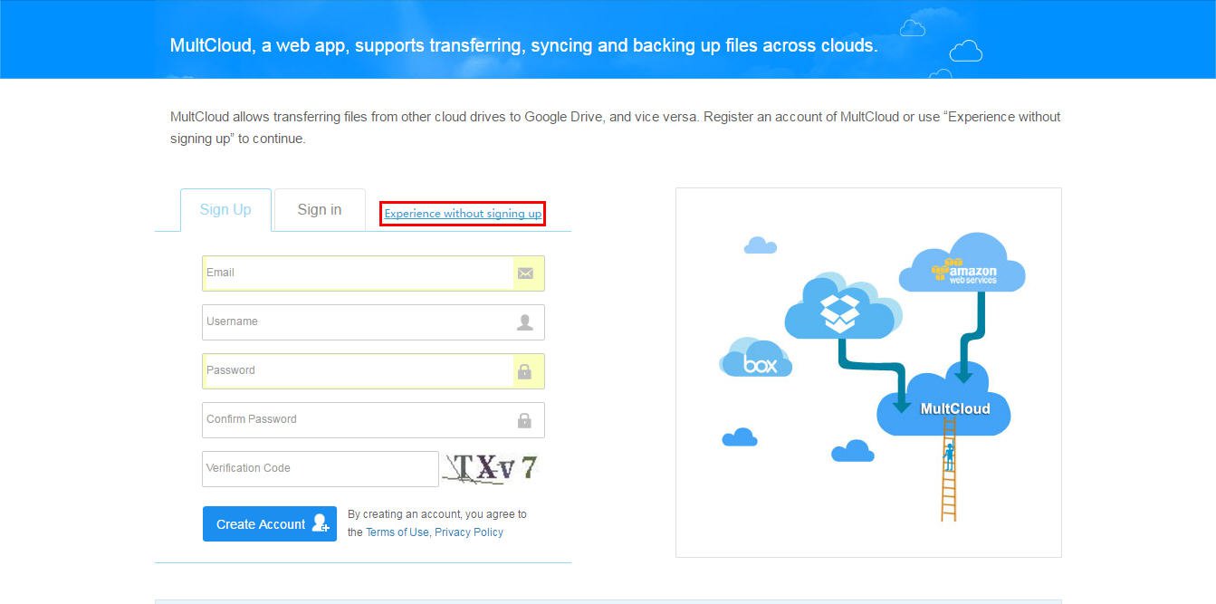Click the padlock icon in Confirm Password field
Viewport: 1216px width, 604px height.
pos(524,420)
